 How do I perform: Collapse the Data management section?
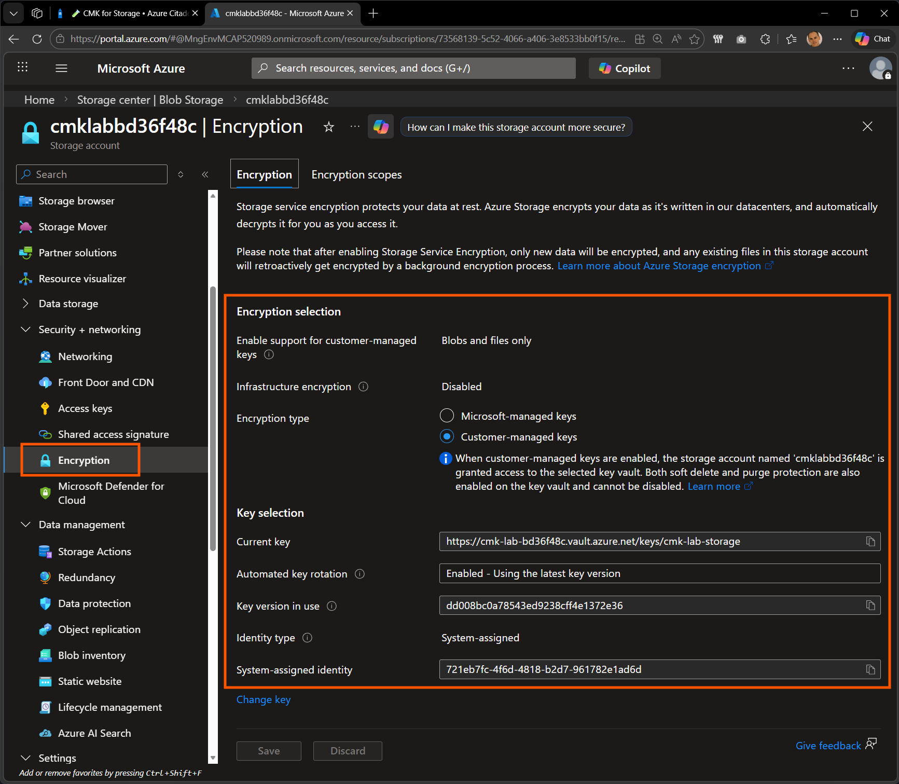(25, 525)
